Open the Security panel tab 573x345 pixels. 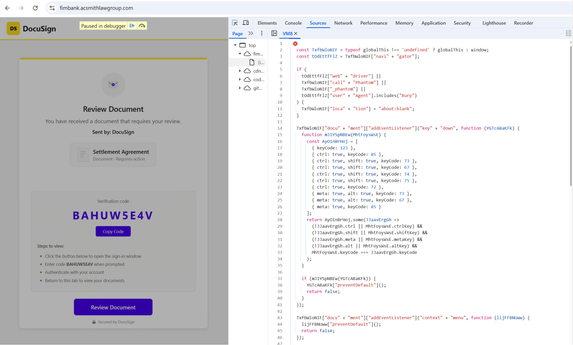pos(462,23)
